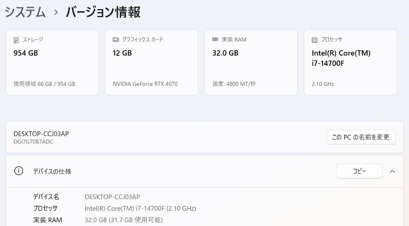Click the プロセッサ processor icon
The image size is (409, 226).
tap(314, 39)
